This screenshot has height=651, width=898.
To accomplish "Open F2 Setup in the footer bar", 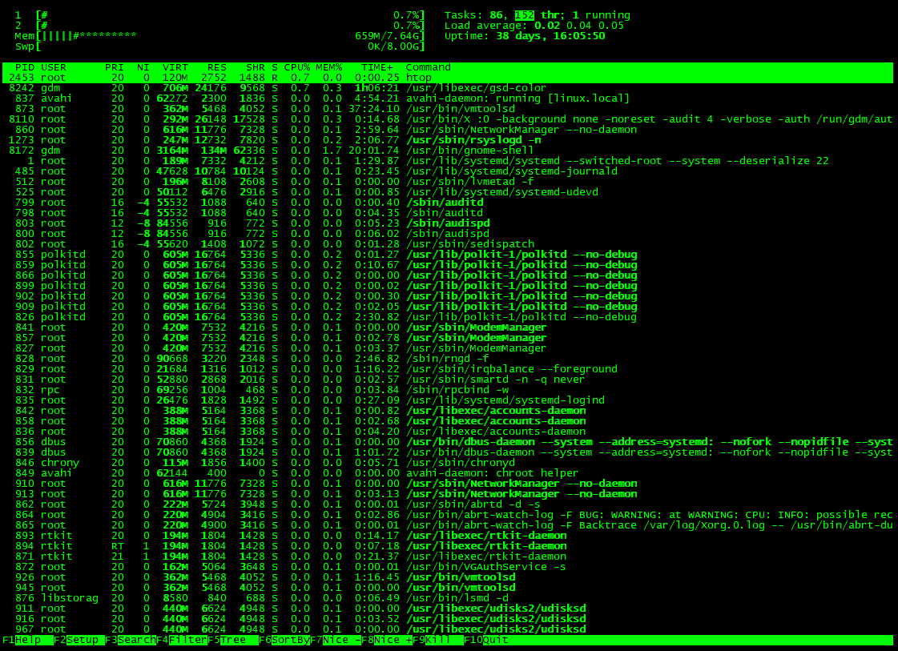I will (x=79, y=640).
